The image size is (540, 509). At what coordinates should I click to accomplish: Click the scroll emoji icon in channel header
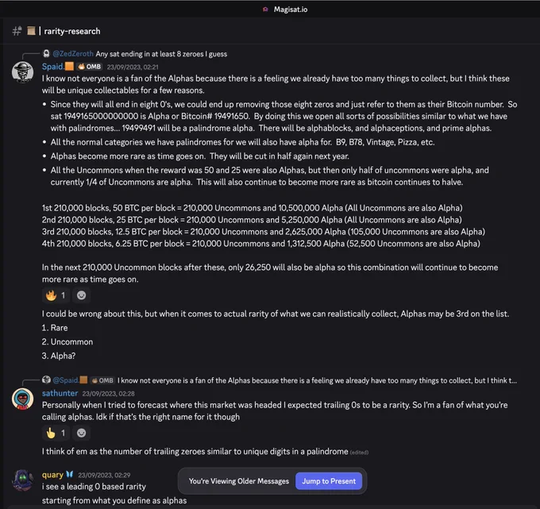[31, 31]
